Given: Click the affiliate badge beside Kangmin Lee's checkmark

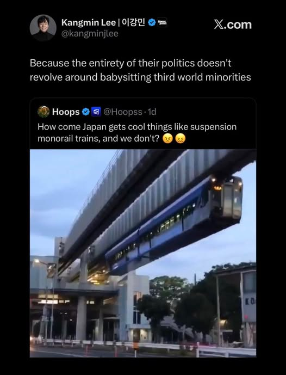Looking at the screenshot, I should click(x=162, y=22).
